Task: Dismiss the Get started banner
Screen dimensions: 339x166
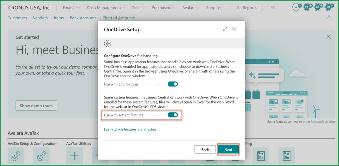Action: [x=329, y=37]
